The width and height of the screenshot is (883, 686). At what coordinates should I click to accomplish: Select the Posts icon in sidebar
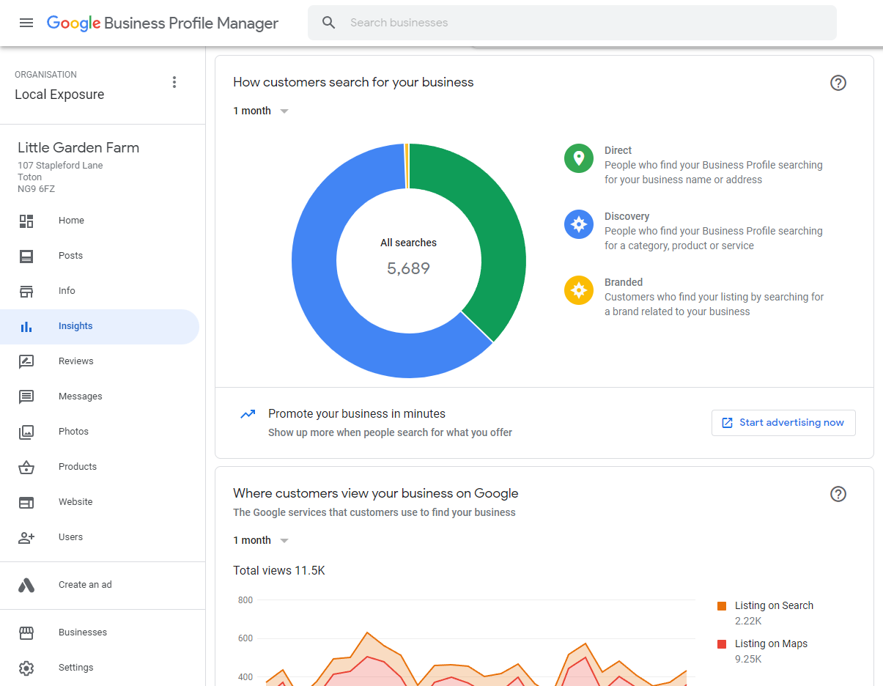point(26,255)
